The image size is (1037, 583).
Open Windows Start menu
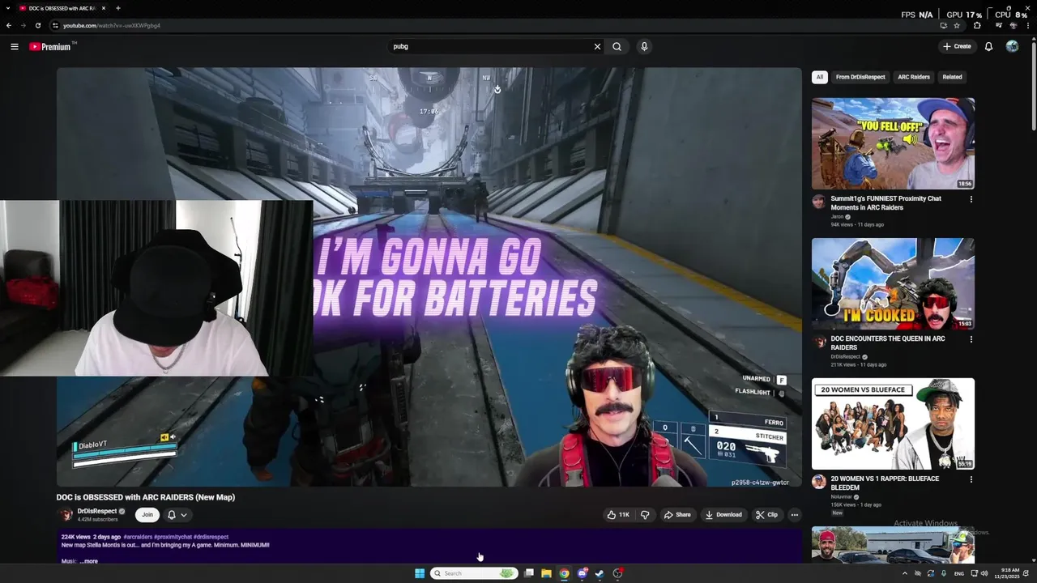(x=420, y=573)
